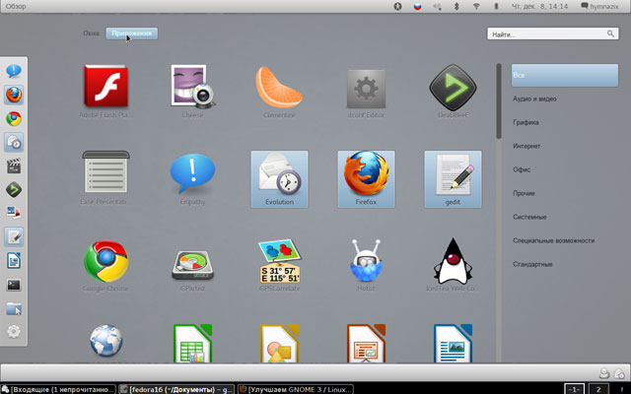
Task: Open the Cheese webcam application
Action: click(x=193, y=92)
